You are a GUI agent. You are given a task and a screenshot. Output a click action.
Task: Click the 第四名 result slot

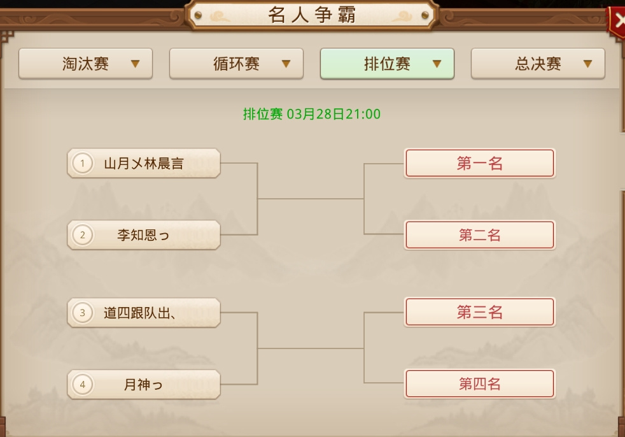point(480,384)
